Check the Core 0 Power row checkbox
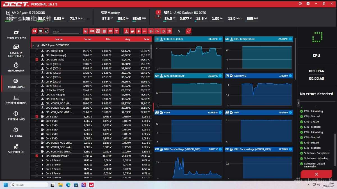Image resolution: width=337 pixels, height=189 pixels. [x=37, y=160]
